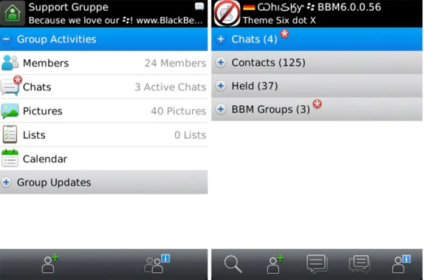Viewport: 424px width, 280px height.
Task: Click the Whisky profile avatar picture
Action: point(227,14)
